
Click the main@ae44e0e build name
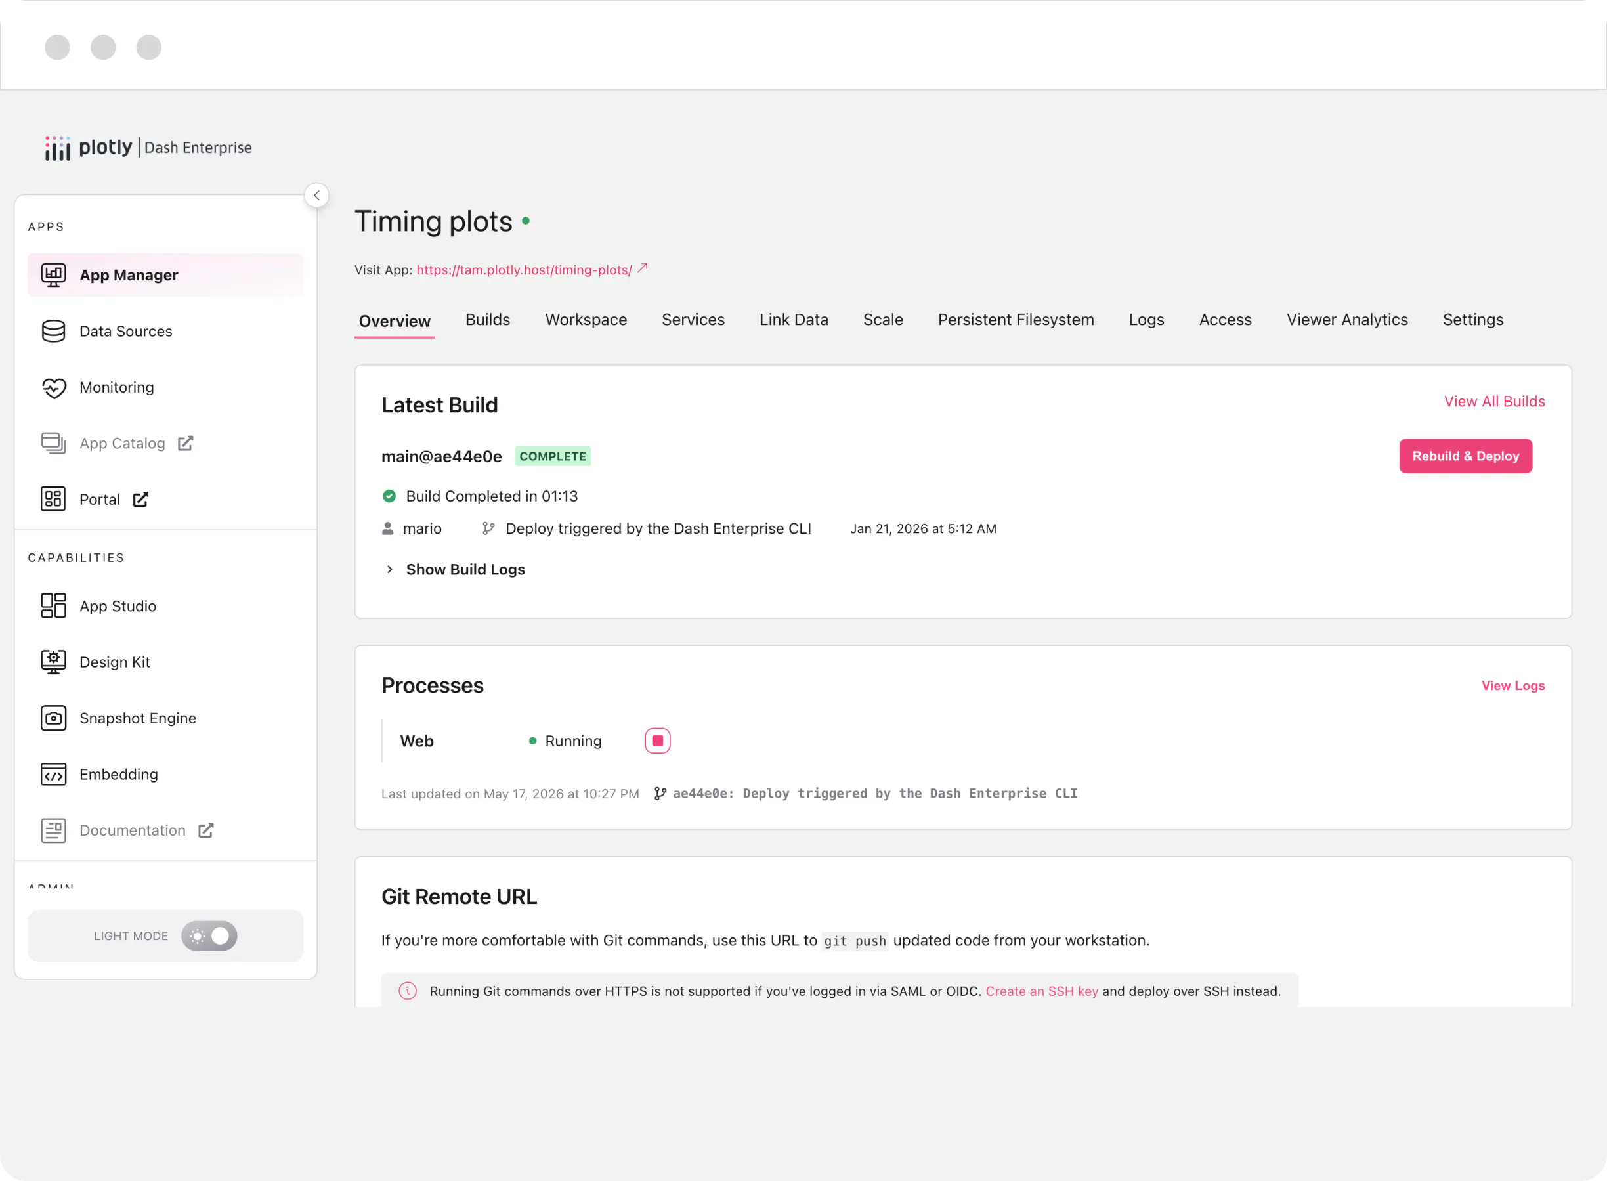[x=442, y=456]
